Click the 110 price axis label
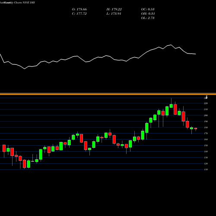Image resolution: width=216 pixels, height=216 pixels. point(206,169)
